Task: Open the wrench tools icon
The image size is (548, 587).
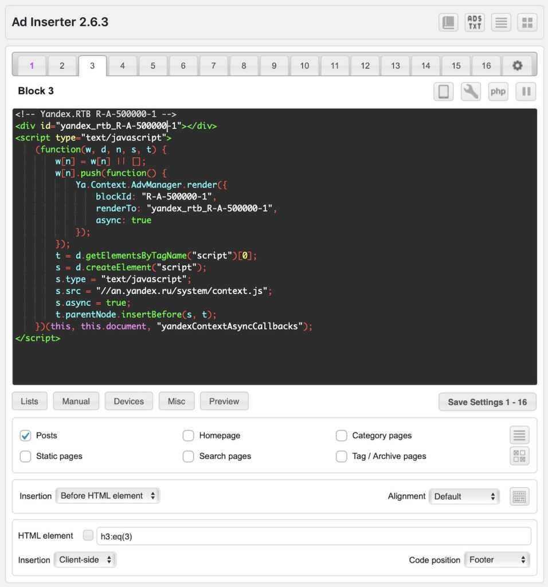Action: pos(471,92)
